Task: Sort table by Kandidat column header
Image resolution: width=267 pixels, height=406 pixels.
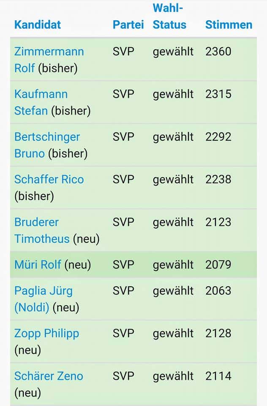Action: pos(38,25)
